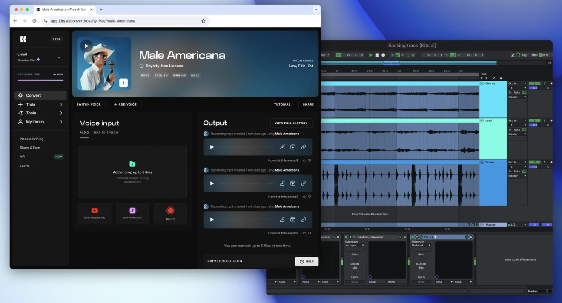Viewport: 562px width, 303px height.
Task: Click the View Full History button
Action: (x=291, y=123)
